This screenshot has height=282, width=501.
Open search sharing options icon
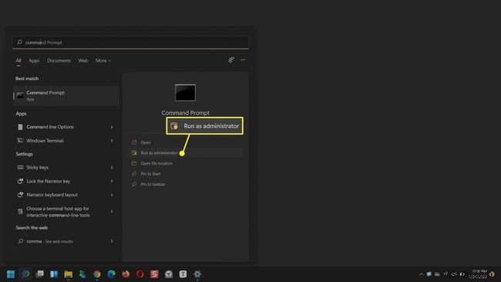(x=231, y=60)
